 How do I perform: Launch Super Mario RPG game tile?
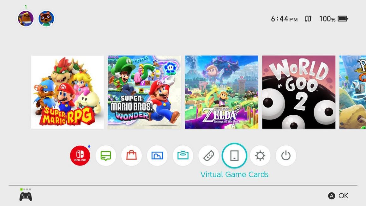[x=67, y=92]
